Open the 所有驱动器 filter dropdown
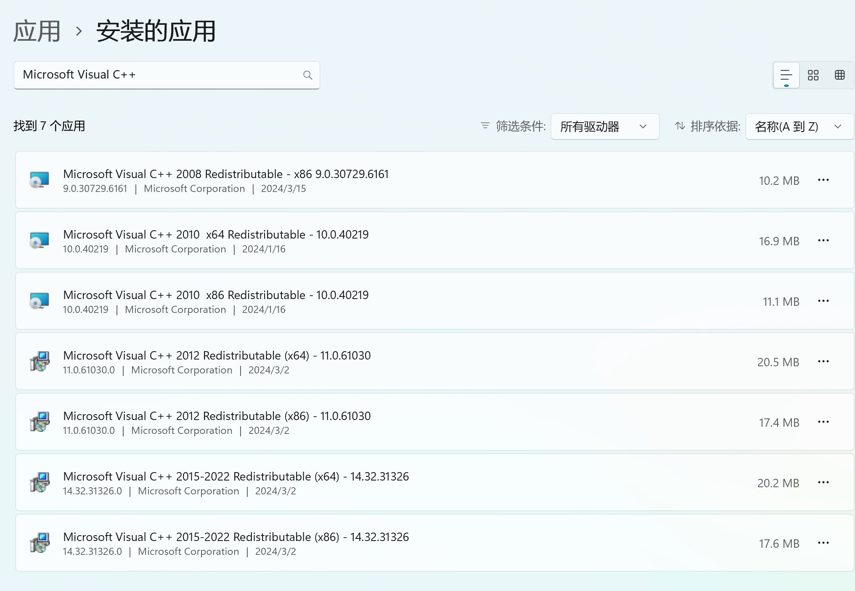855x591 pixels. [605, 126]
